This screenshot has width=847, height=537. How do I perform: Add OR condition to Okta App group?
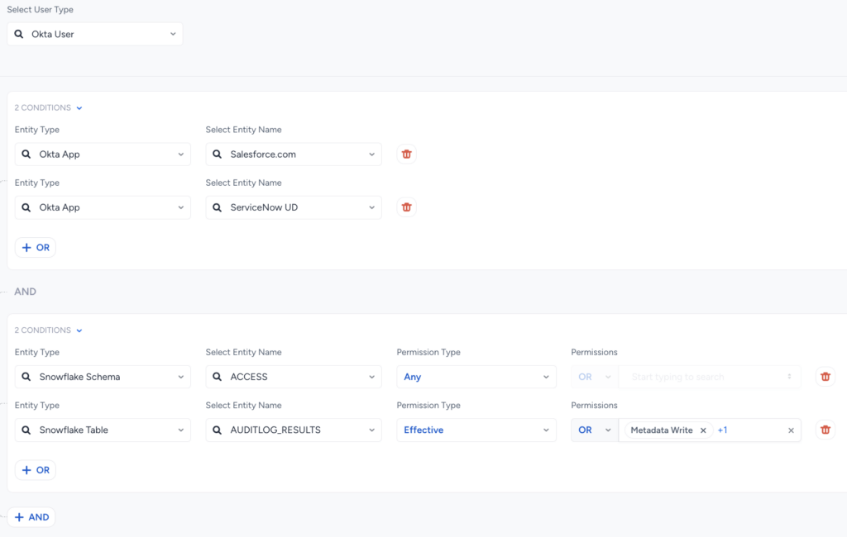click(x=36, y=248)
